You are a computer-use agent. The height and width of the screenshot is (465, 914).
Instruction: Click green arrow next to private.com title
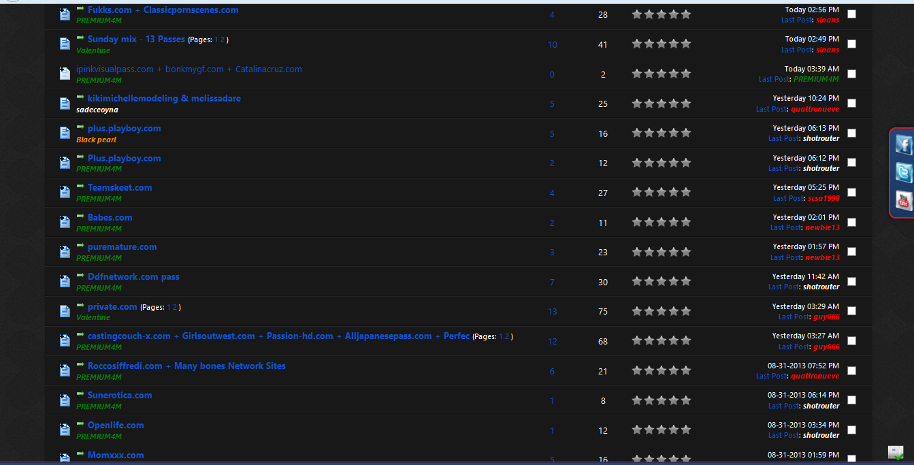[81, 306]
